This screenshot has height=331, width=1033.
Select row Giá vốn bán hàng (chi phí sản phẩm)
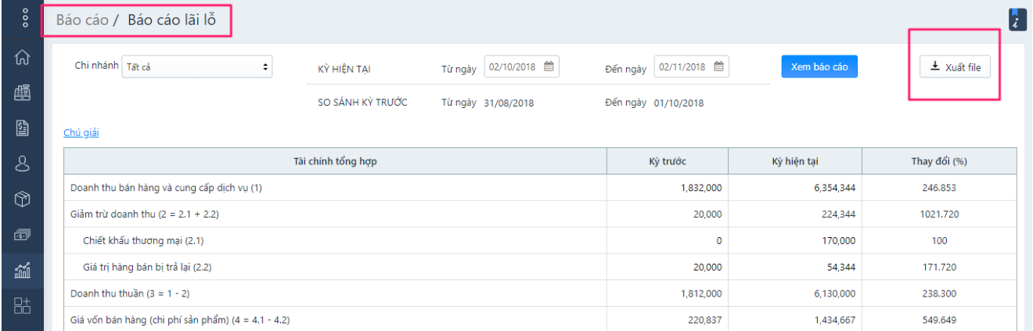pyautogui.click(x=540, y=319)
